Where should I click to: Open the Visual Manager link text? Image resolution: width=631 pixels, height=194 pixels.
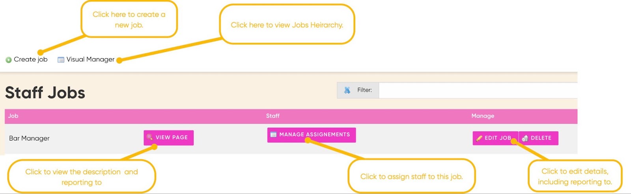[90, 59]
